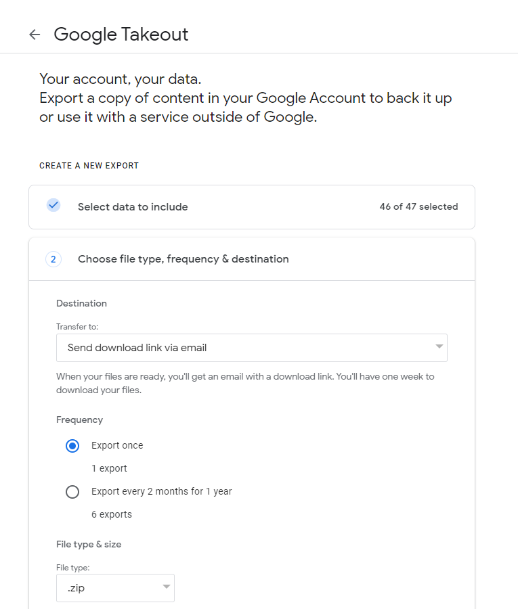518x609 pixels.
Task: Click the arrow on Send download link dropdown
Action: (x=439, y=346)
